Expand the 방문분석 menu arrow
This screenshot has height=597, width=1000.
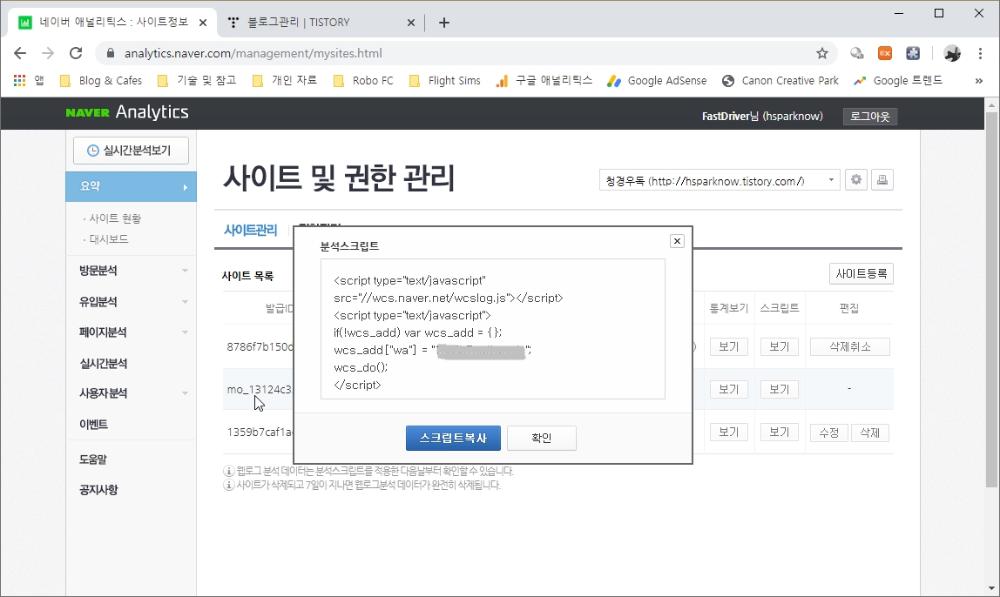(x=185, y=271)
